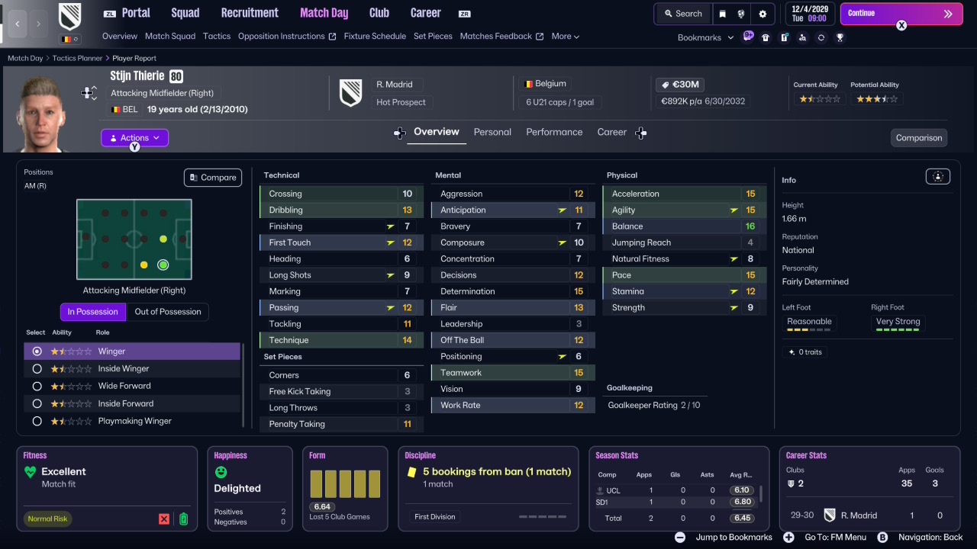The image size is (977, 549).
Task: Click the tactics board icon in bookmarks bar
Action: point(784,37)
